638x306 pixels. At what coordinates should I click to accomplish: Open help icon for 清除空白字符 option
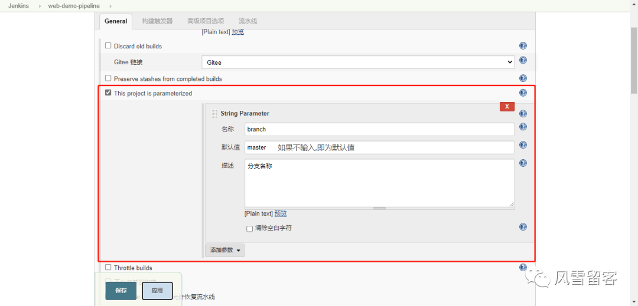[x=523, y=227]
